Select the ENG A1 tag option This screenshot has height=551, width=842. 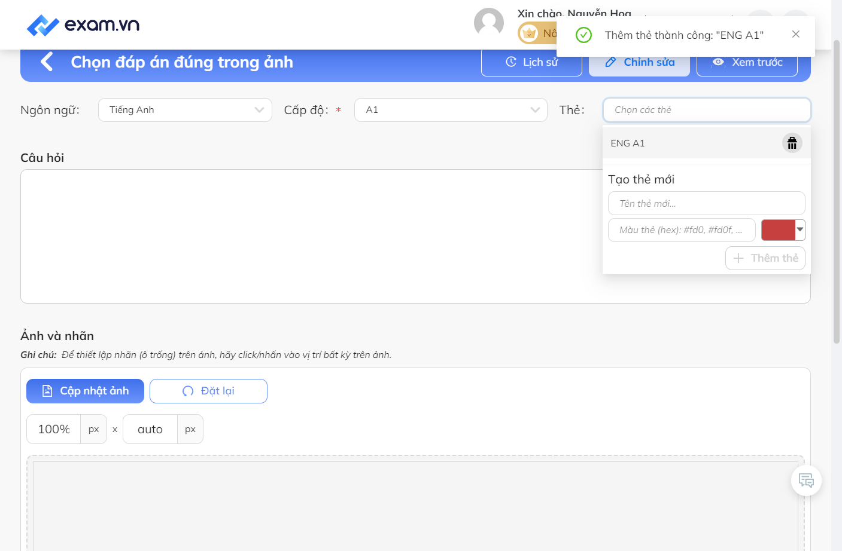707,143
